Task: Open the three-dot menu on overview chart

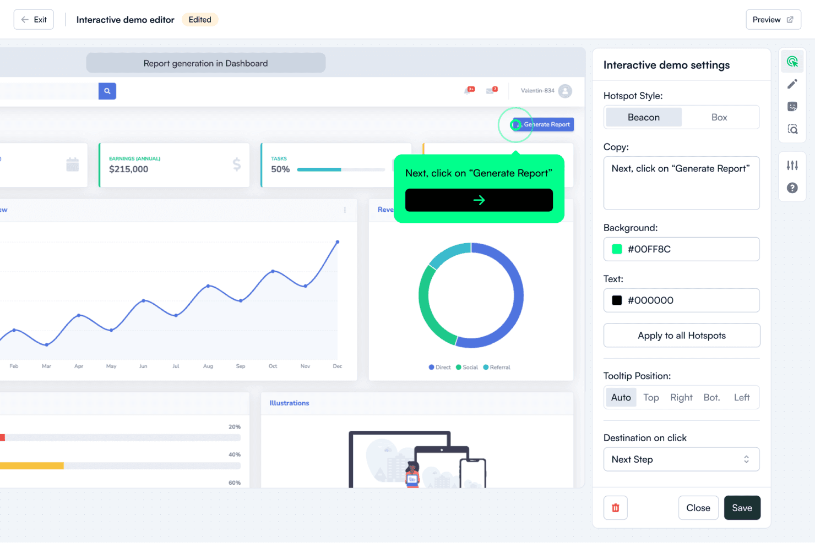Action: click(x=345, y=210)
